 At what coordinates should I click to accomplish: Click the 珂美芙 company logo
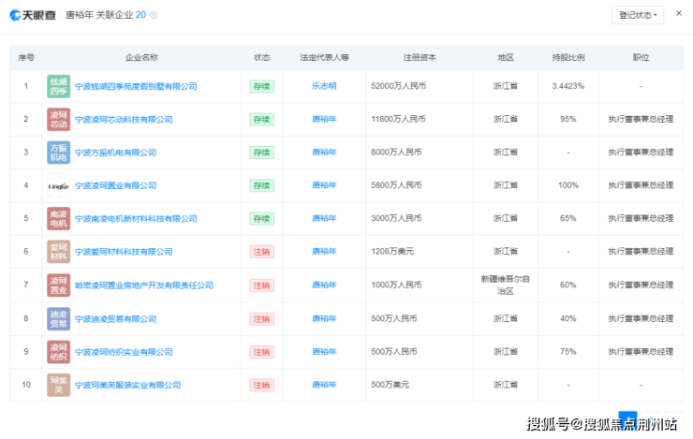click(58, 385)
